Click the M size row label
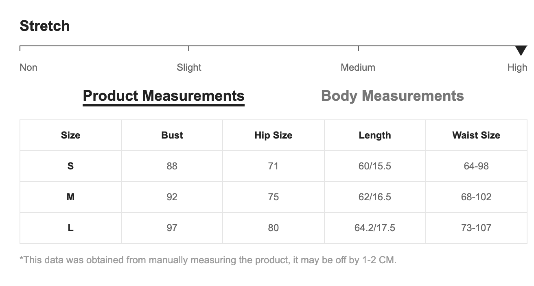 click(x=70, y=197)
